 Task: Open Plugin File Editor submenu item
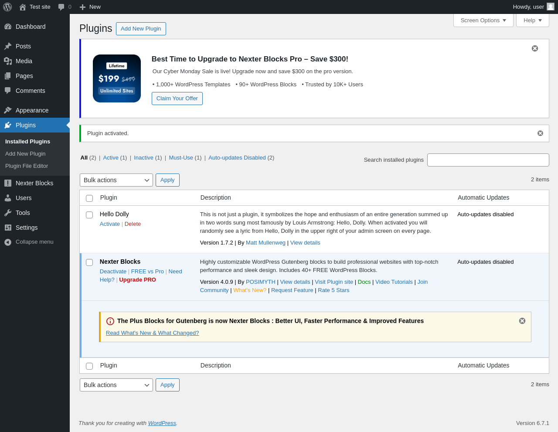click(x=27, y=166)
